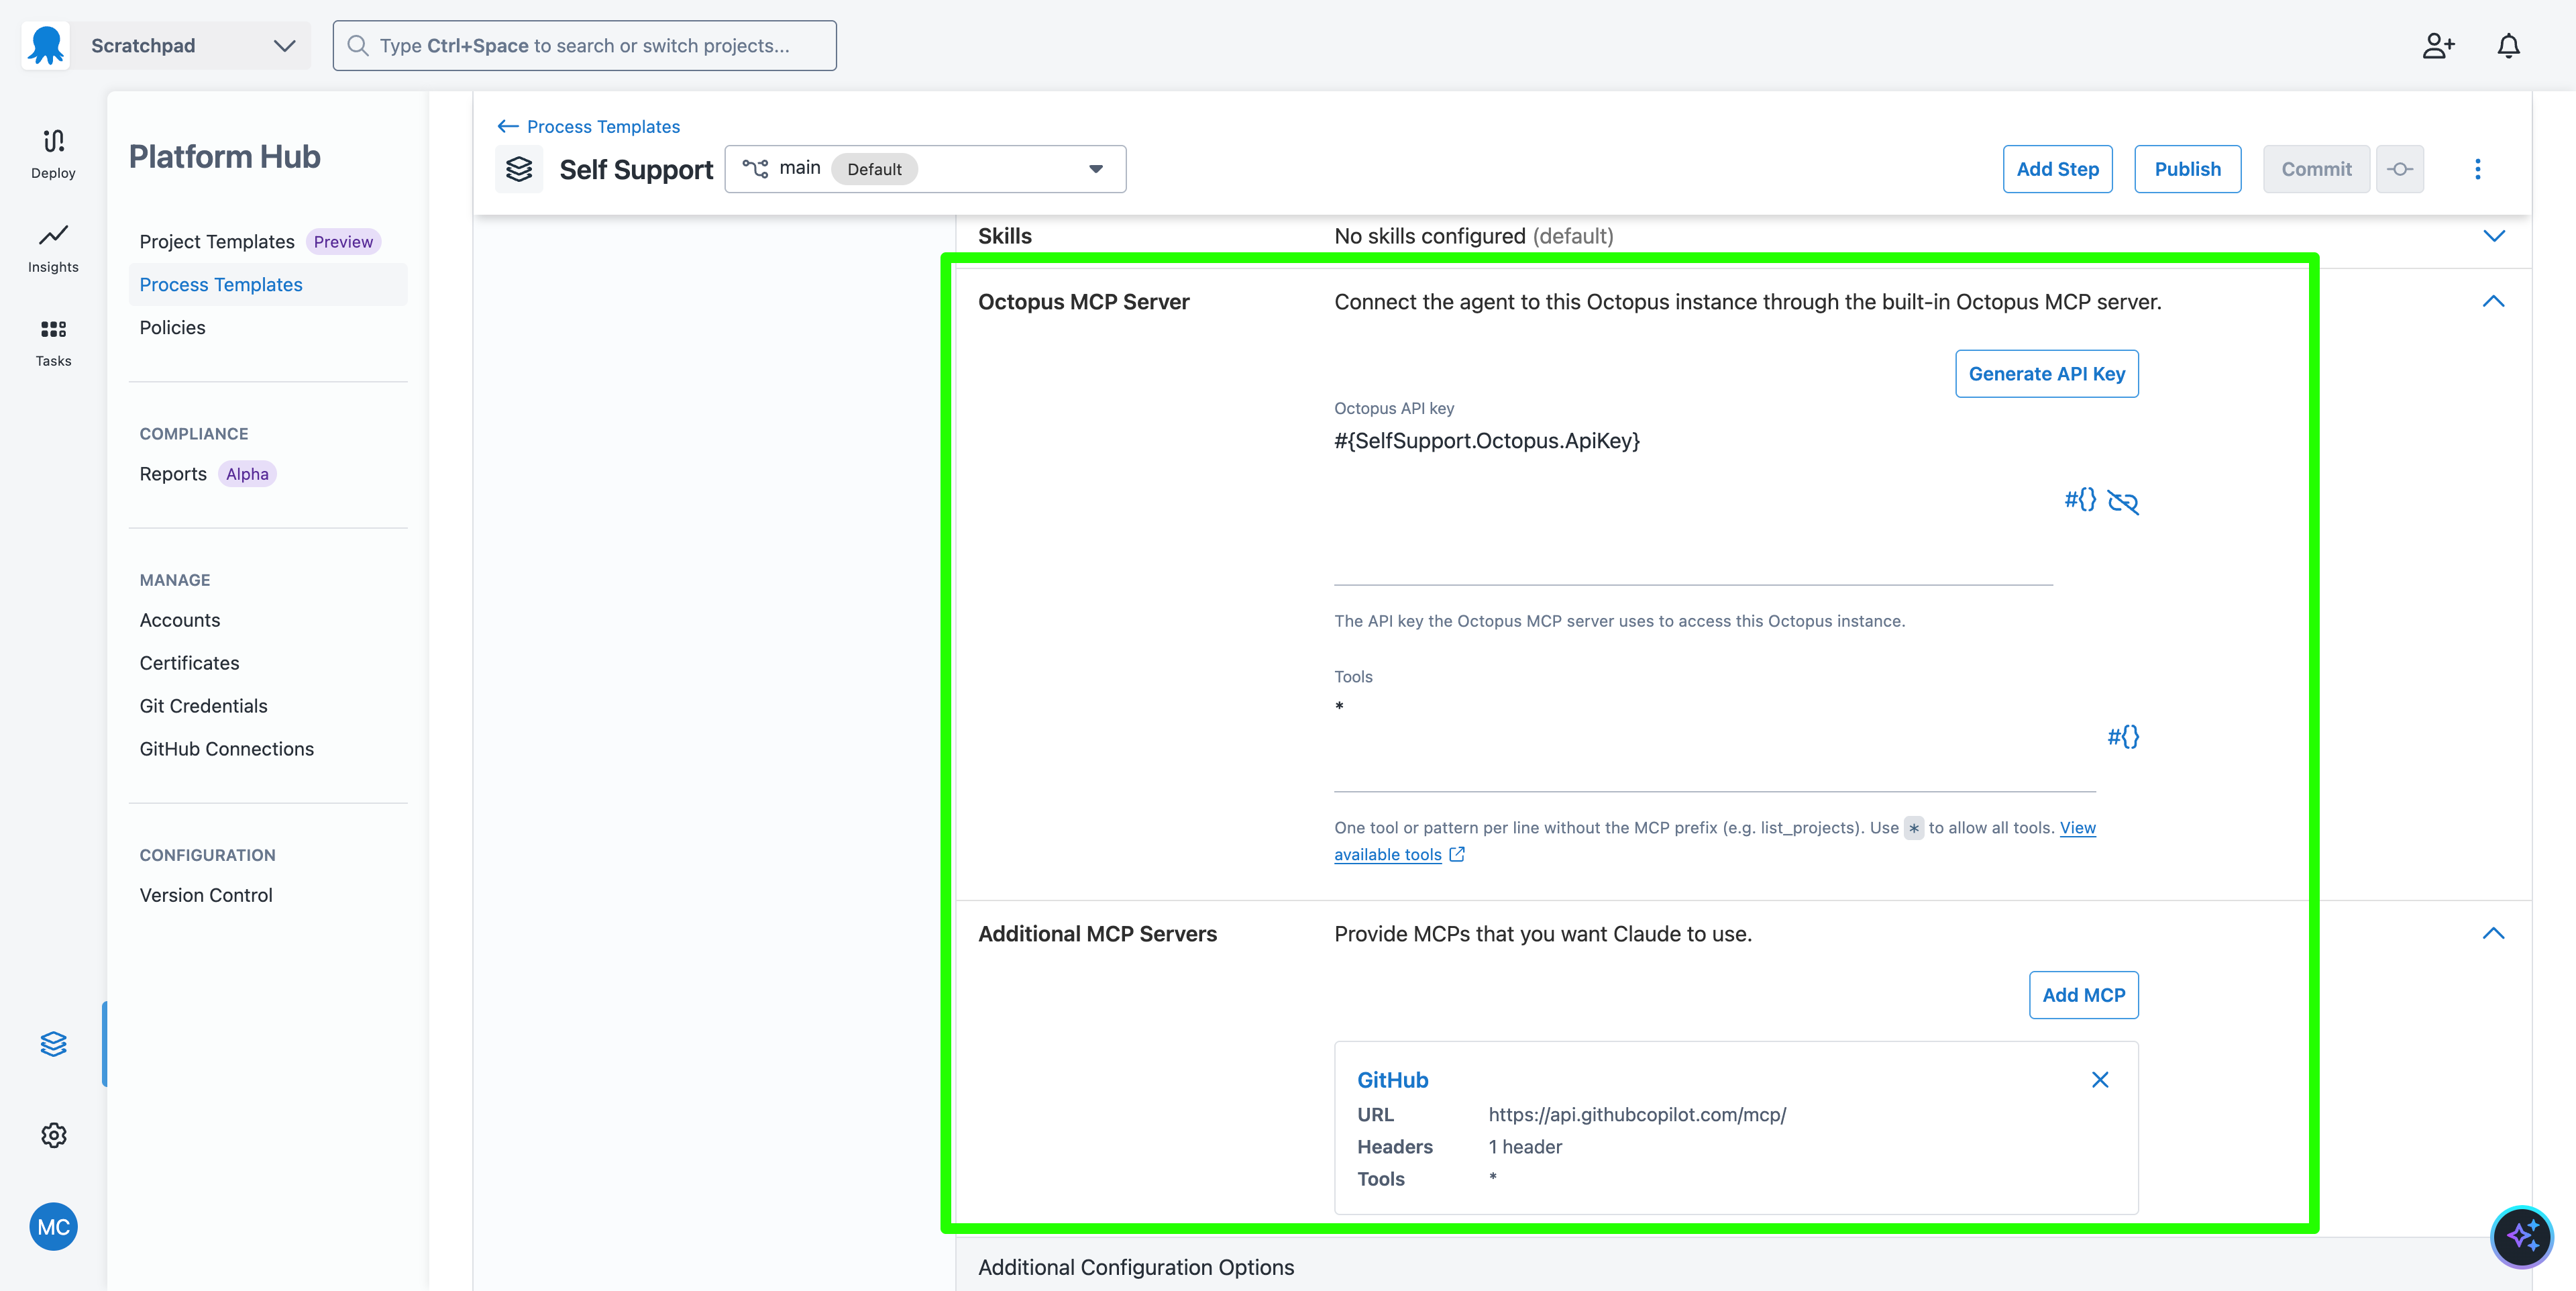Image resolution: width=2576 pixels, height=1291 pixels.
Task: Click the Platform Hub heading
Action: pyautogui.click(x=225, y=157)
